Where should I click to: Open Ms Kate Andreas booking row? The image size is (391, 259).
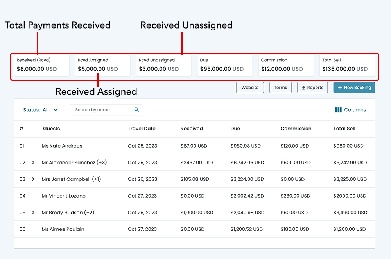point(62,146)
